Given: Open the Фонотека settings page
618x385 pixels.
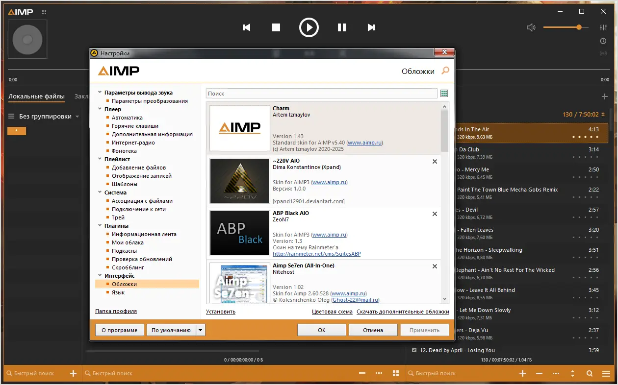Looking at the screenshot, I should (x=124, y=151).
